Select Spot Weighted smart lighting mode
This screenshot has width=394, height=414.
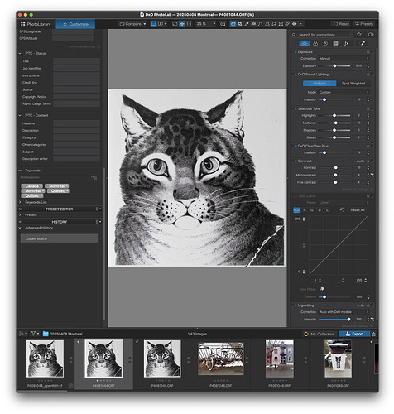click(x=353, y=83)
